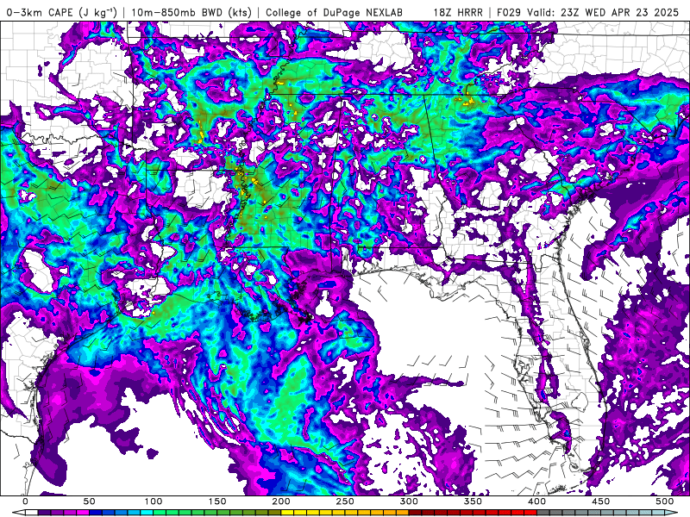Click the '50' color scale label
690x517 pixels.
[x=90, y=501]
